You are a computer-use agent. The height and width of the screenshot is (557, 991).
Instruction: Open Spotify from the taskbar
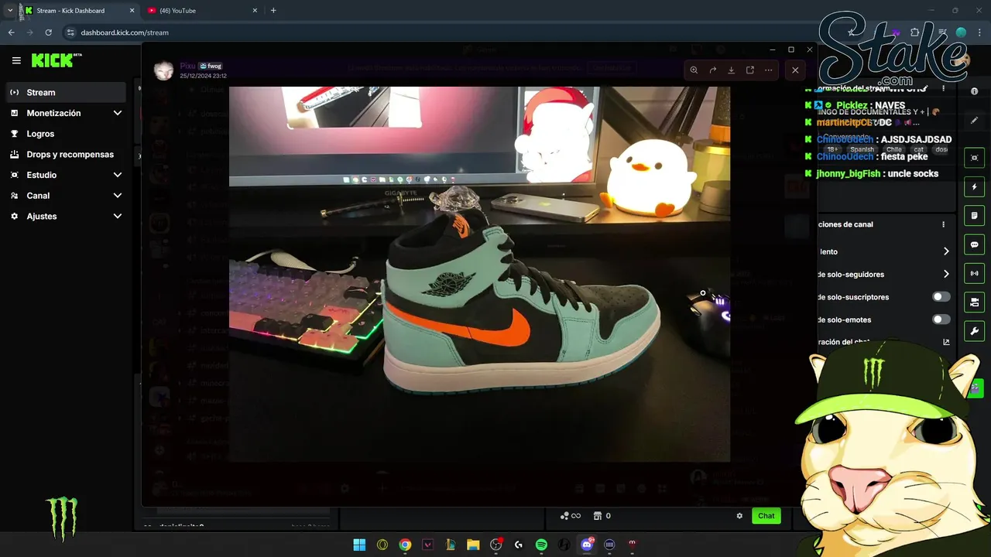point(541,545)
